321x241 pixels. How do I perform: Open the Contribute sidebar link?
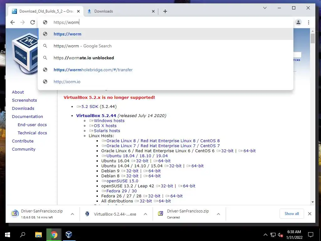pos(23,141)
